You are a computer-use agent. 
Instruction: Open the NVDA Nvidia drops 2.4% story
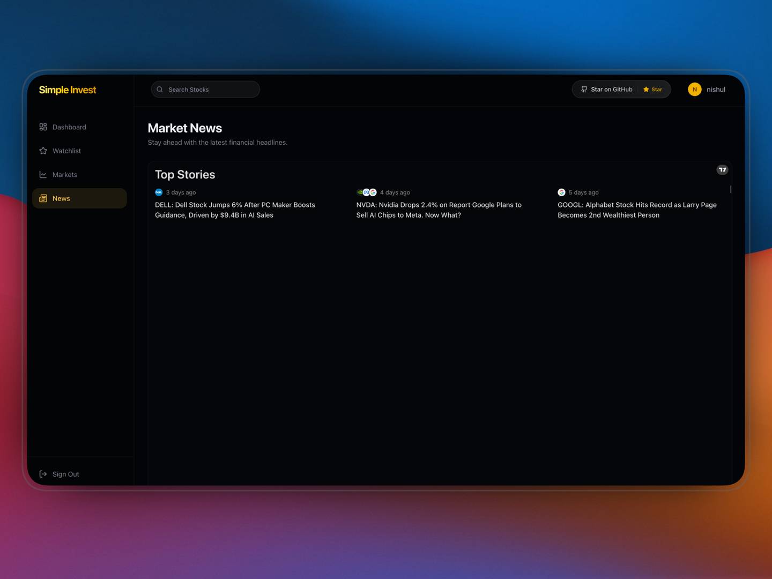pos(439,210)
